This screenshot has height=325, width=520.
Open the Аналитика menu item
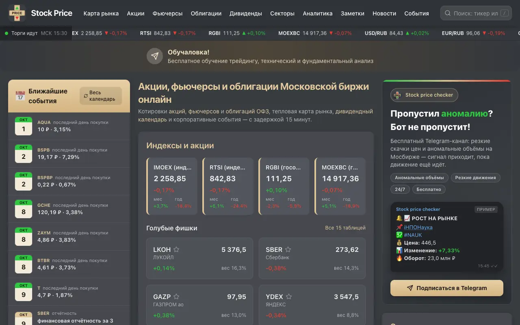[318, 13]
